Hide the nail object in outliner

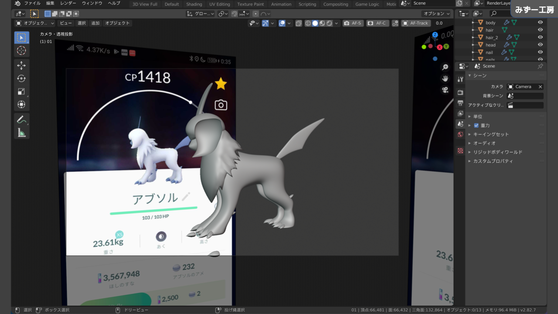540,52
